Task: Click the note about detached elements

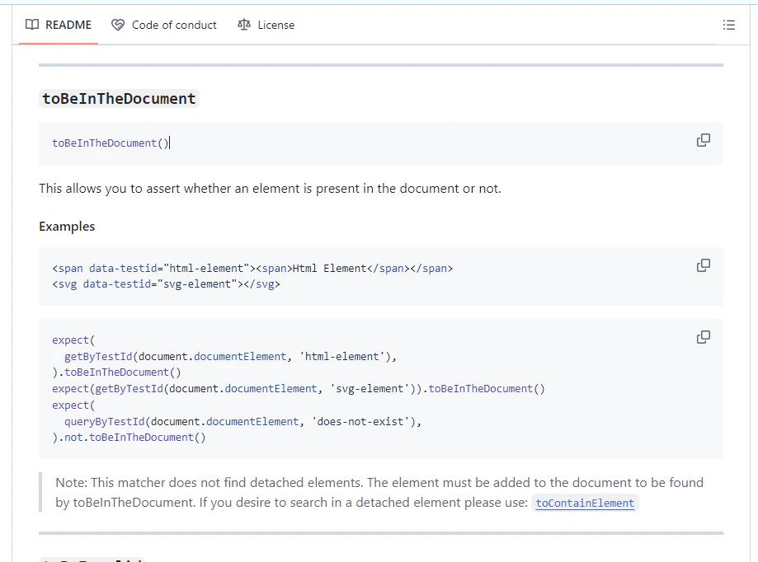Action: [379, 483]
